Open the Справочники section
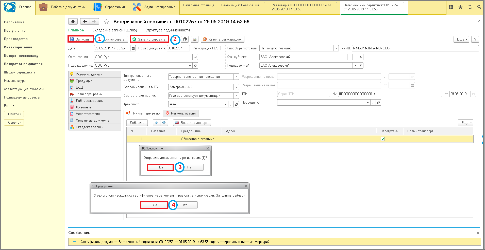The height and width of the screenshot is (250, 485). tap(109, 7)
